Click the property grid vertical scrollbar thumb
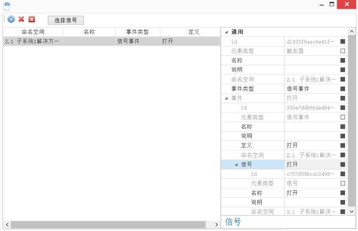The image size is (358, 231). [x=352, y=120]
